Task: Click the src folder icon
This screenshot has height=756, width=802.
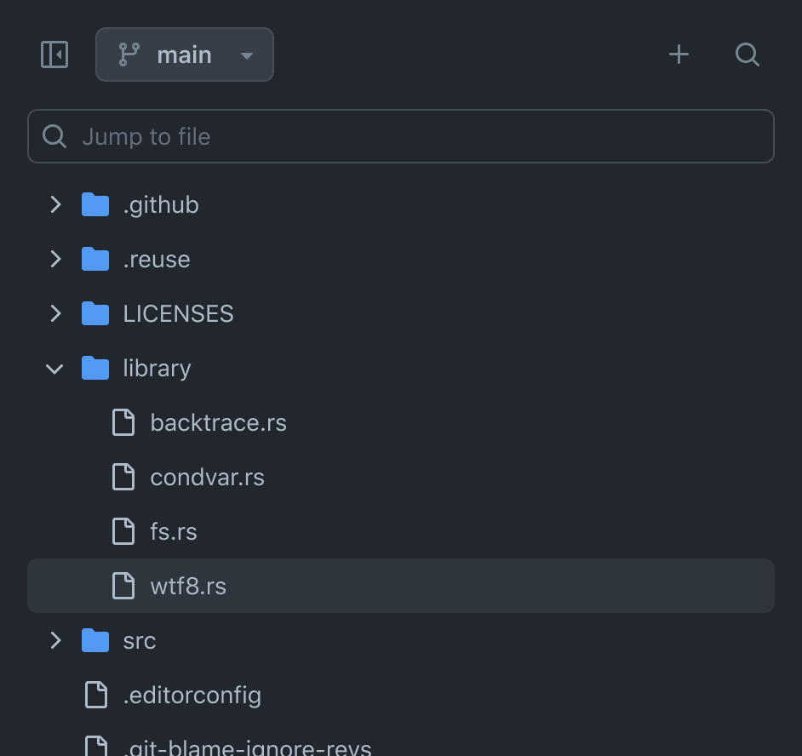Action: click(95, 640)
